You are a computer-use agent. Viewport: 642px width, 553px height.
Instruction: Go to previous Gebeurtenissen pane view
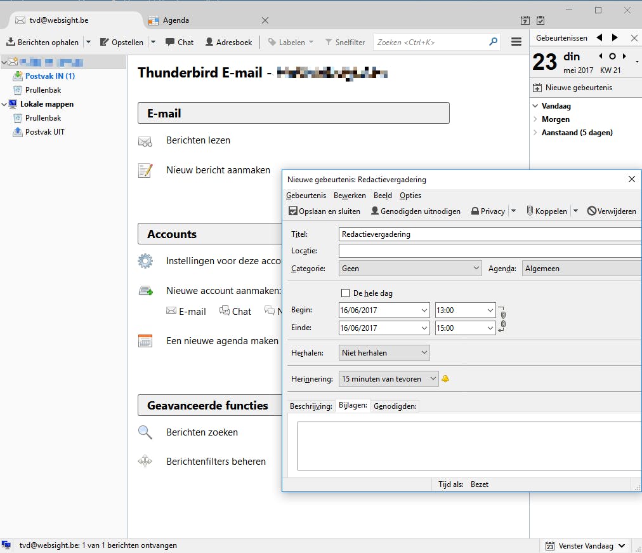click(x=599, y=37)
